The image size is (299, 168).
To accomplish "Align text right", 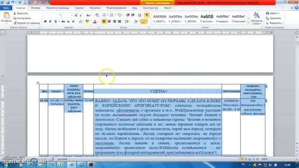I will tap(114, 21).
